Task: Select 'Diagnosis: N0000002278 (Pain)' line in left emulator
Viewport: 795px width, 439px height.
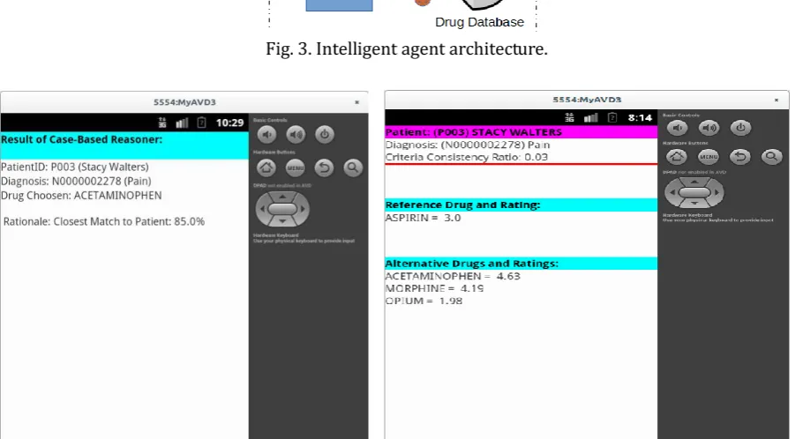Action: click(76, 182)
